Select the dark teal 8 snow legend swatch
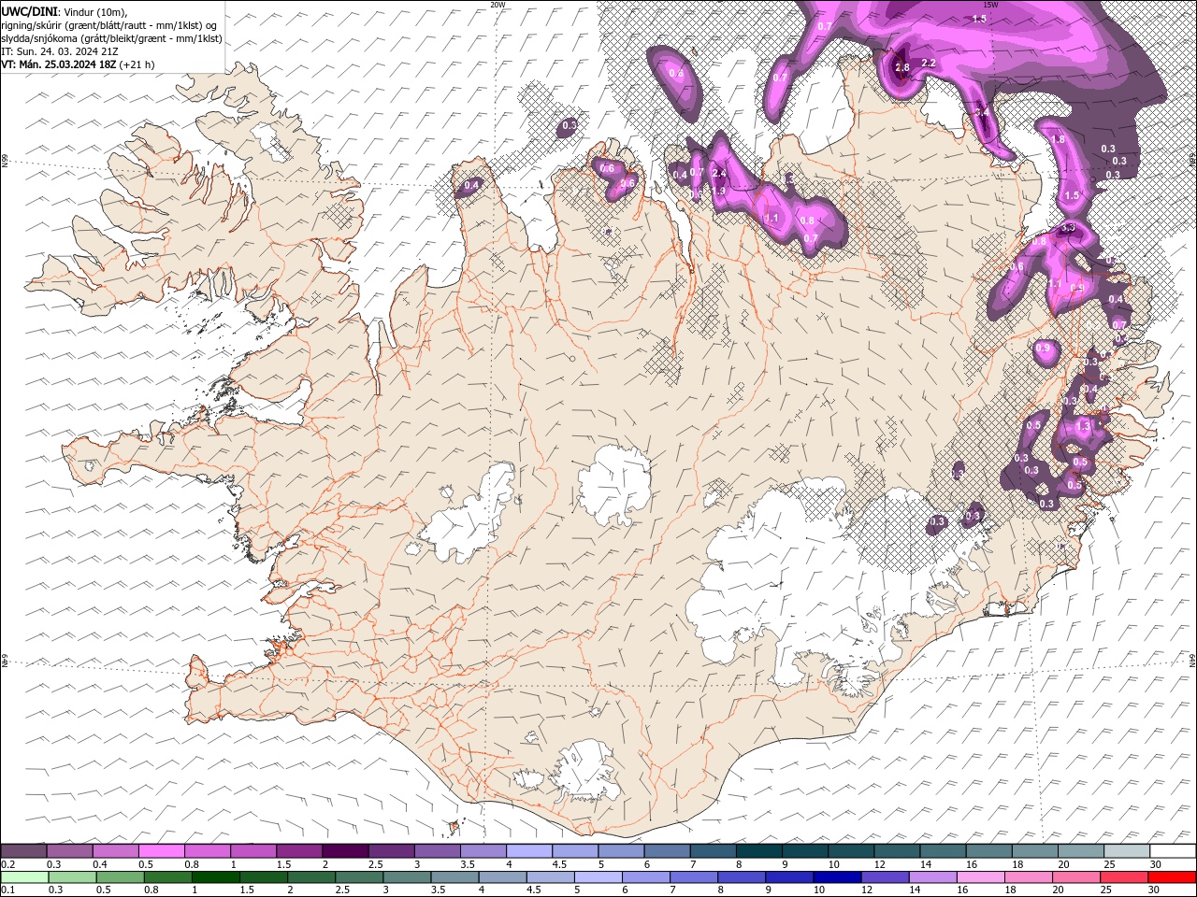 coord(759,851)
